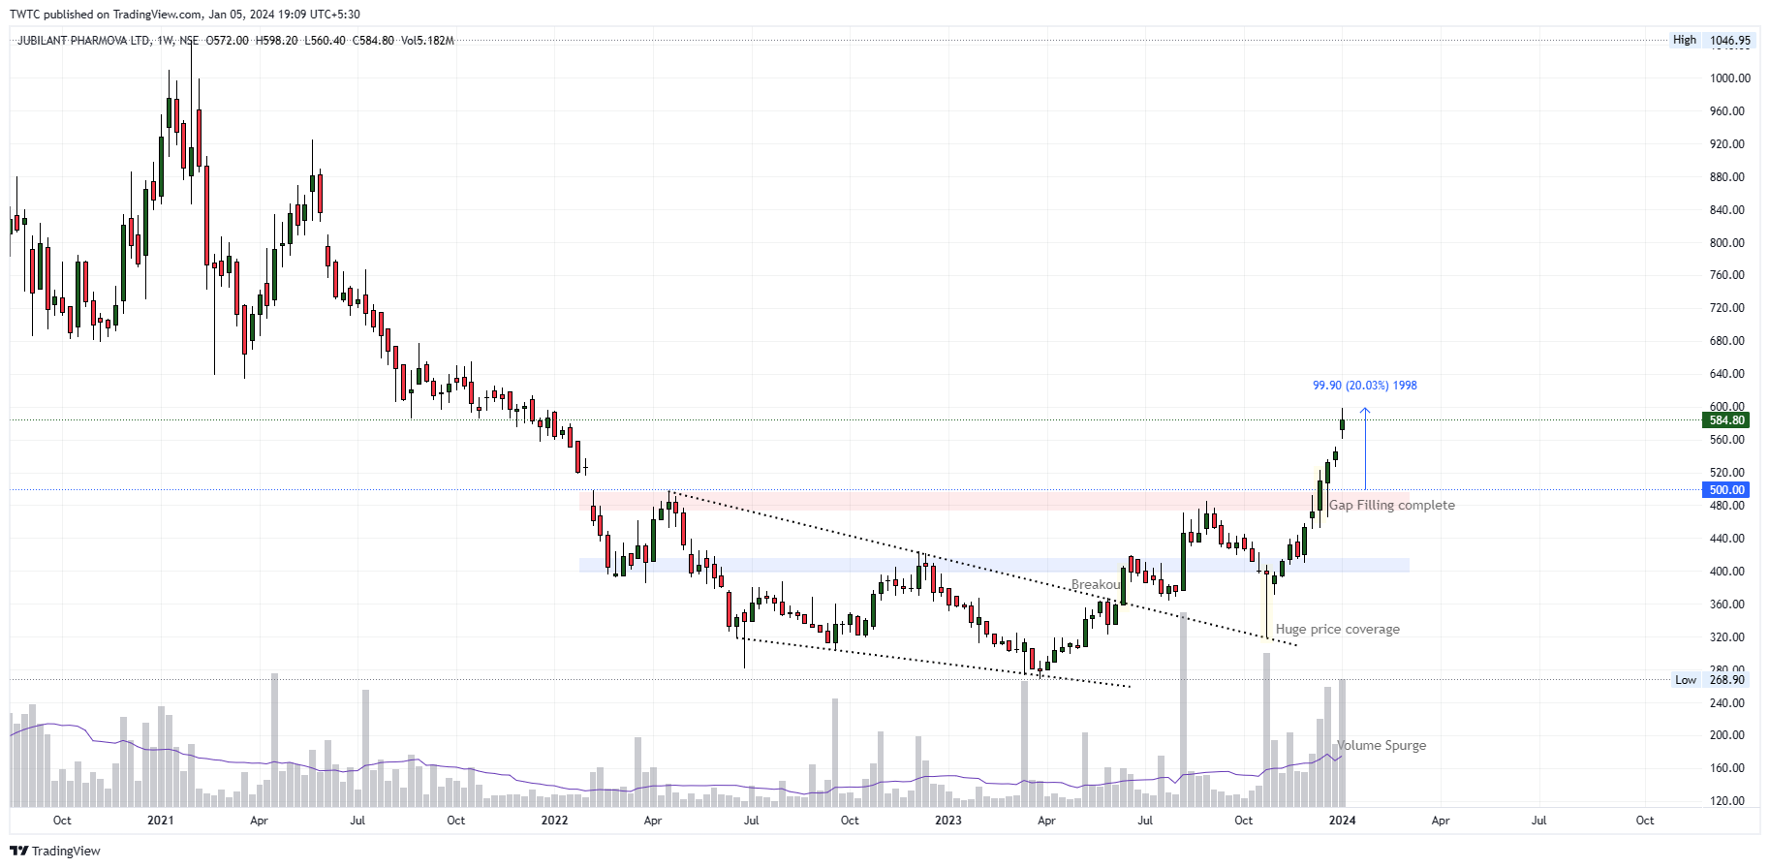The height and width of the screenshot is (868, 1770).
Task: Click the 240.00 price axis label
Action: tap(1726, 703)
